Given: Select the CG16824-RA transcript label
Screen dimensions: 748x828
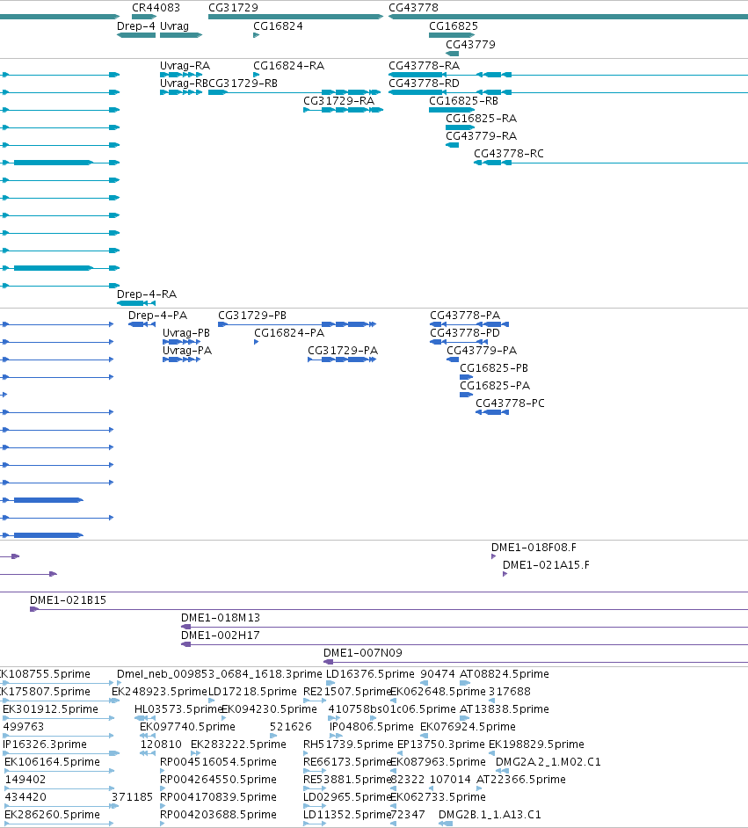Looking at the screenshot, I should tap(289, 66).
